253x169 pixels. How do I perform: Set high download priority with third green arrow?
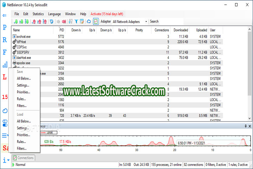click(27, 21)
